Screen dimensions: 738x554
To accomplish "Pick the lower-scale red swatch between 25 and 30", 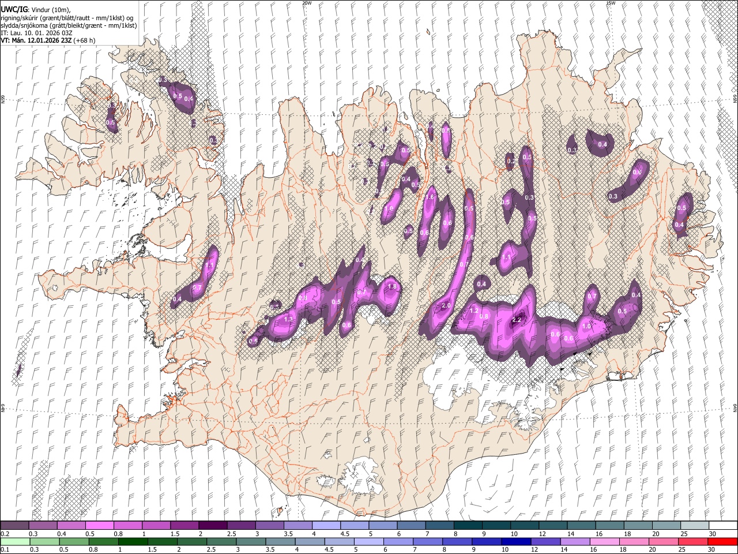I will [695, 541].
